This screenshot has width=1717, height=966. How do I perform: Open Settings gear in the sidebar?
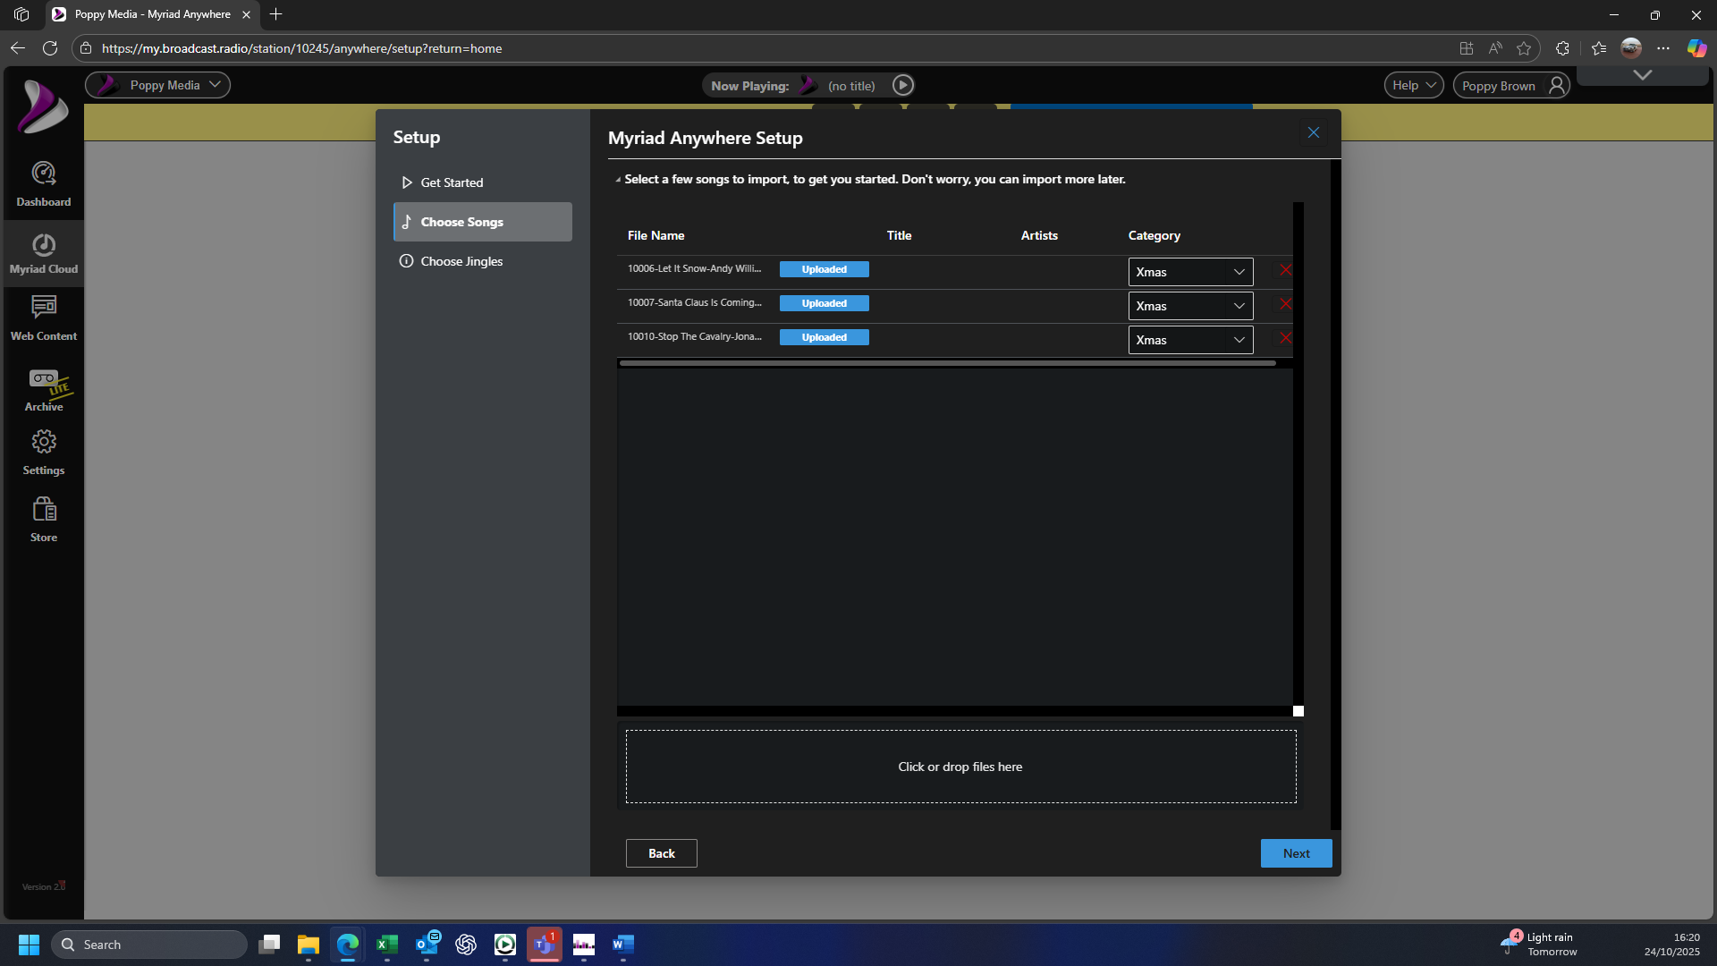coord(43,452)
